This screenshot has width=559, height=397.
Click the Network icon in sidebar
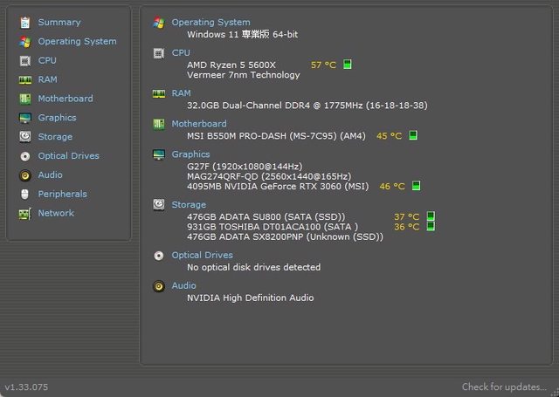coord(24,213)
